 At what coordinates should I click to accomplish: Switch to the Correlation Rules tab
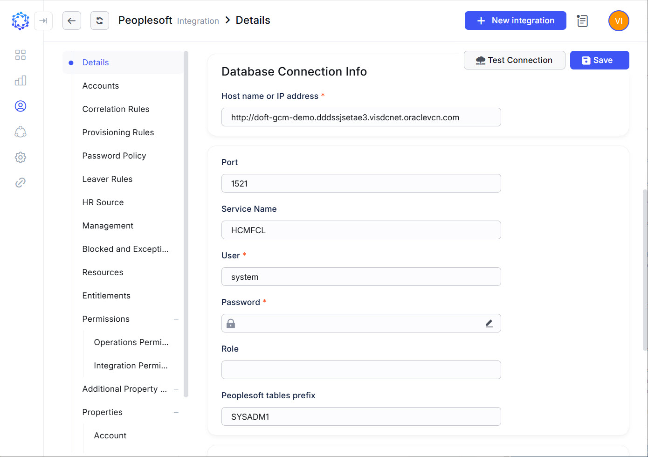[x=116, y=109]
